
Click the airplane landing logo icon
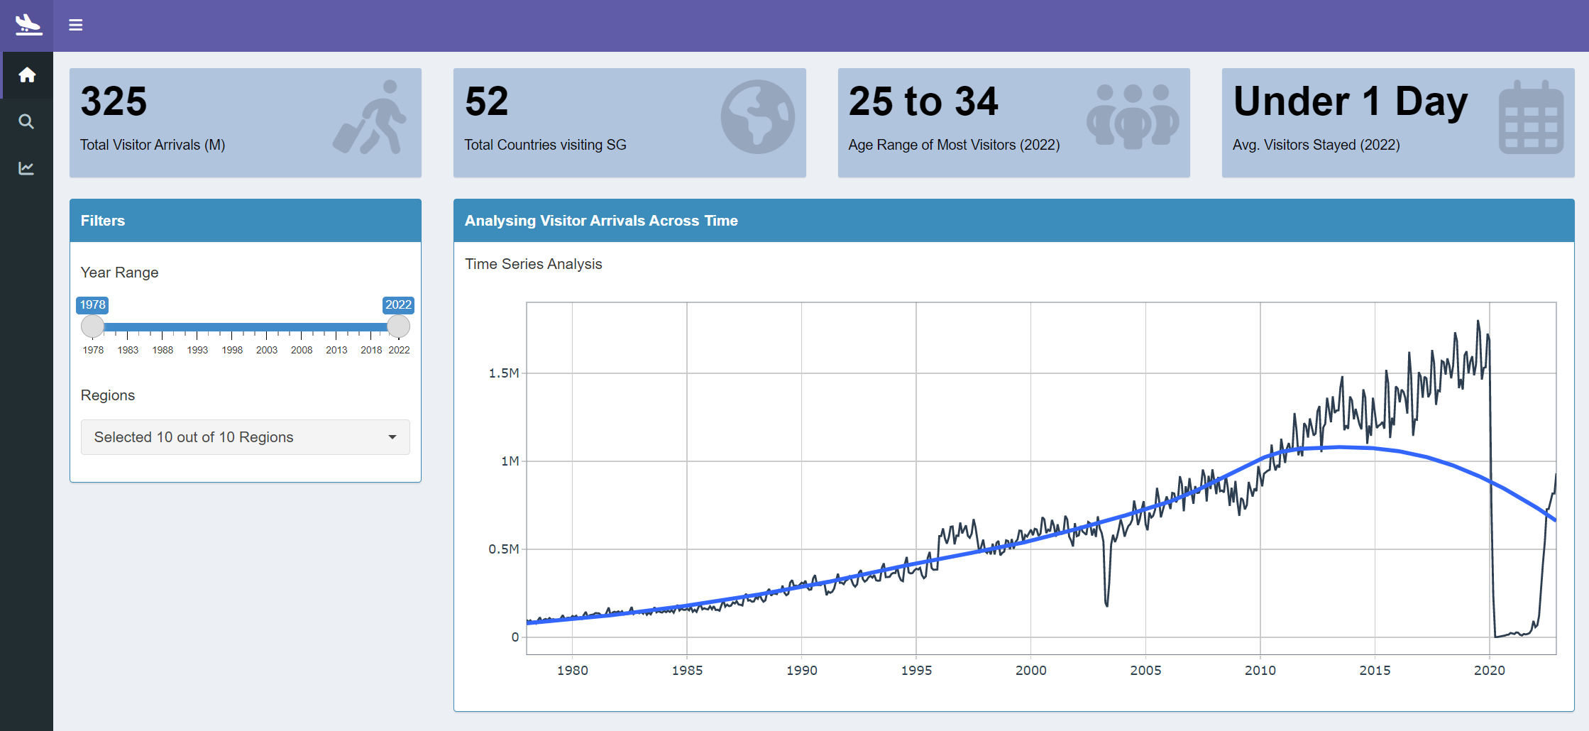tap(28, 24)
